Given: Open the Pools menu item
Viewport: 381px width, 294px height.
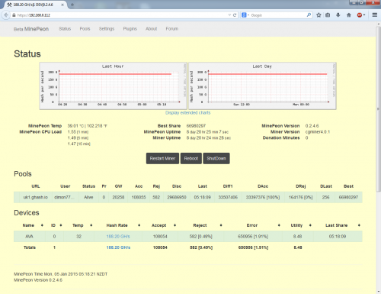Looking at the screenshot, I should [85, 29].
